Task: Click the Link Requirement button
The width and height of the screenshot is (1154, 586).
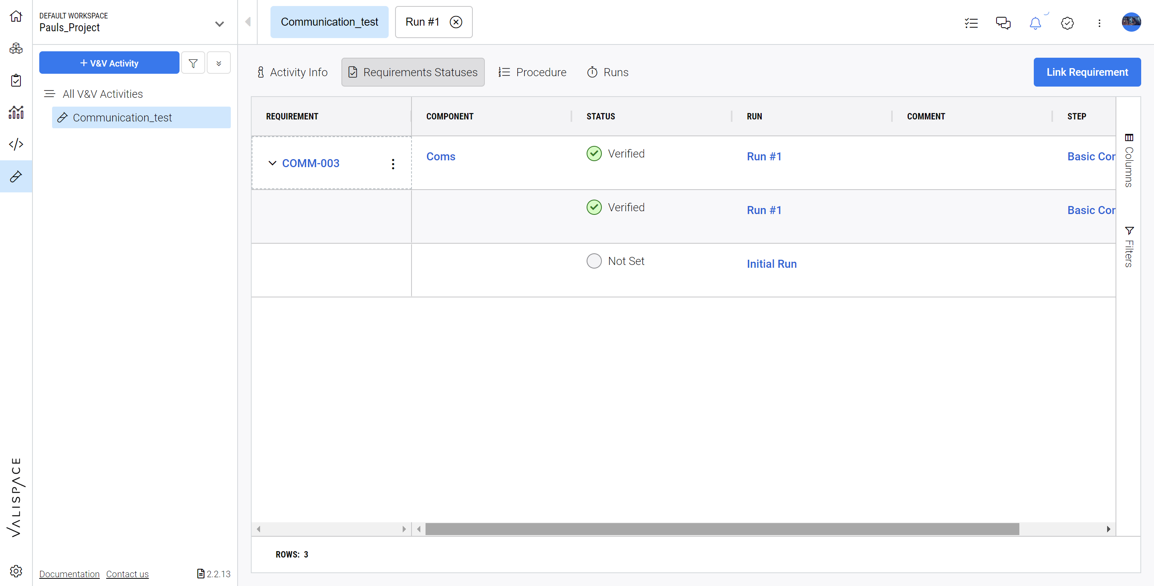Action: coord(1087,72)
